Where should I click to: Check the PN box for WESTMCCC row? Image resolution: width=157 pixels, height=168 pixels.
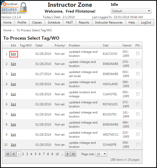click(138, 134)
